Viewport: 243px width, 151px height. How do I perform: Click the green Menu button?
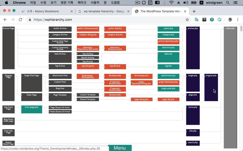click(x=120, y=148)
